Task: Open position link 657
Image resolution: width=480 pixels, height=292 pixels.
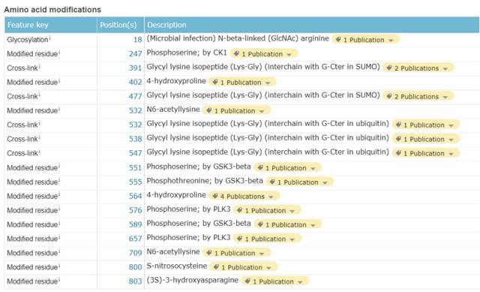Action: tap(135, 239)
